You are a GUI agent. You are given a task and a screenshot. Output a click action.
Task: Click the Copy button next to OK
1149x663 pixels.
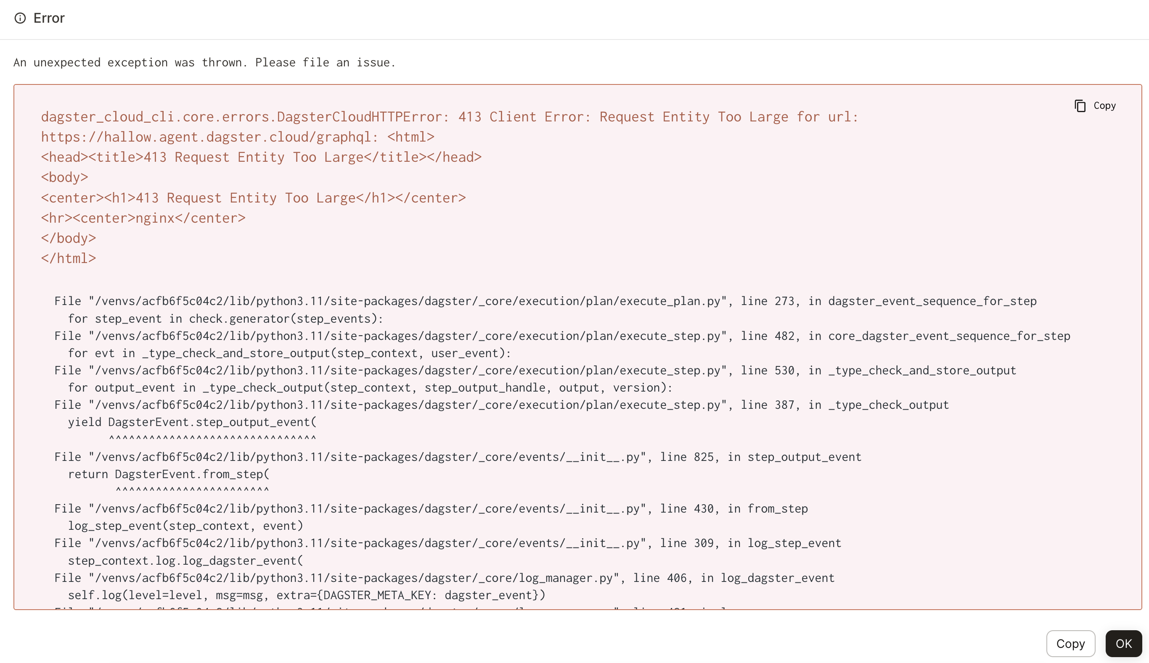click(1070, 643)
